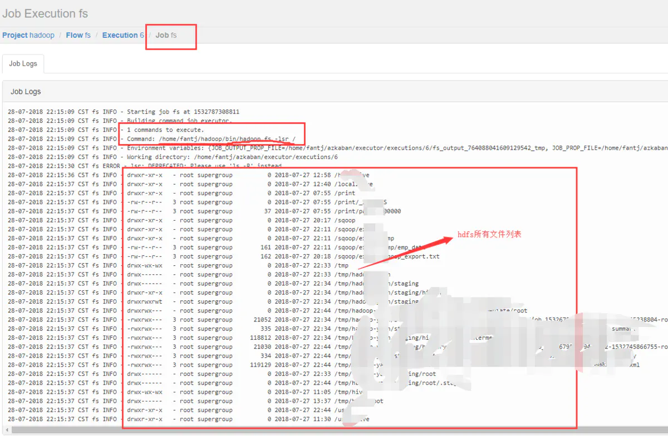Click the Job Execution fs page heading
Image resolution: width=668 pixels, height=436 pixels.
[x=45, y=13]
